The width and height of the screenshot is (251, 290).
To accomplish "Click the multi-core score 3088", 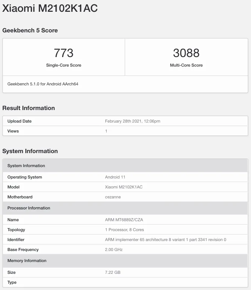I will tap(186, 53).
